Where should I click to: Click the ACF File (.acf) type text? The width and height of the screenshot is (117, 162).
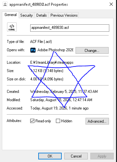coord(41,42)
